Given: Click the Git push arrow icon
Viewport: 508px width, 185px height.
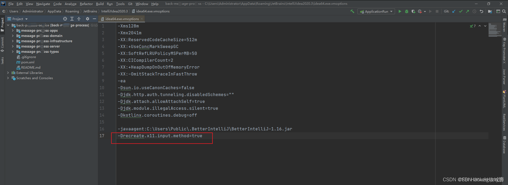Looking at the screenshot, I should click(468, 11).
